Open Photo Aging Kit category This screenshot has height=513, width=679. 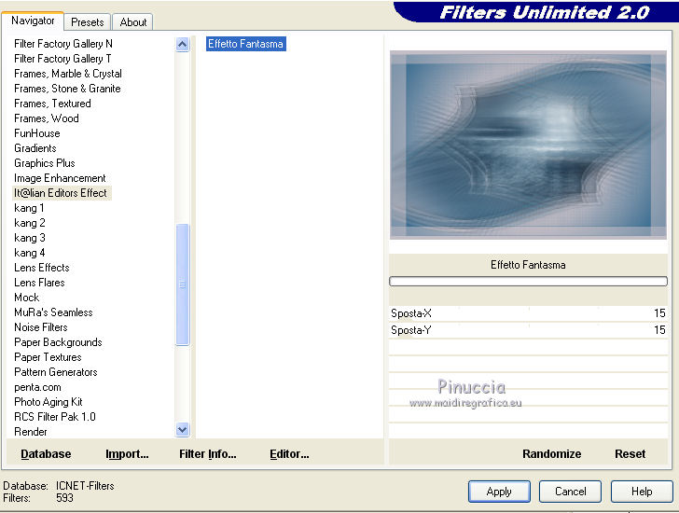[48, 402]
